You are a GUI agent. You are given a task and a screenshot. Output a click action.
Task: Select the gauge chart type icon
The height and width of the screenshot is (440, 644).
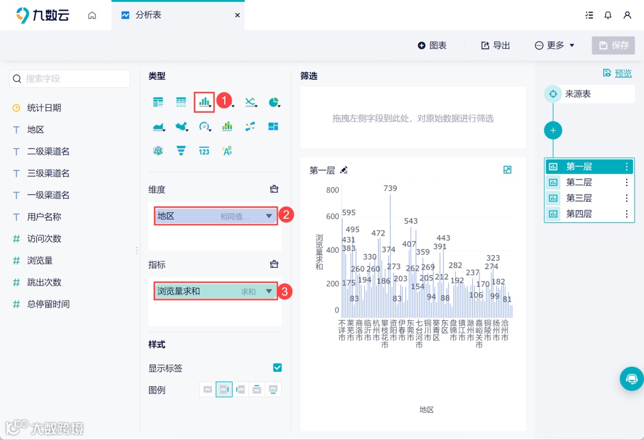click(206, 126)
